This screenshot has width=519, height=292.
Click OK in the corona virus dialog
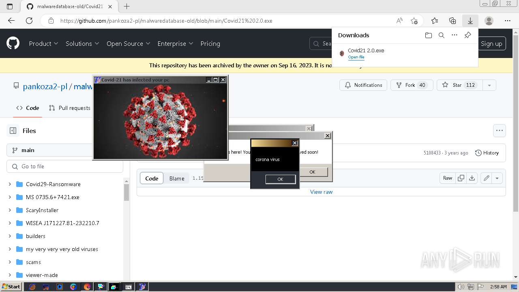[280, 179]
